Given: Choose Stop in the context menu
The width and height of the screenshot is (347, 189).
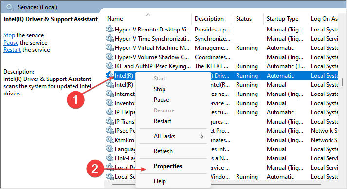Looking at the screenshot, I should tap(159, 89).
